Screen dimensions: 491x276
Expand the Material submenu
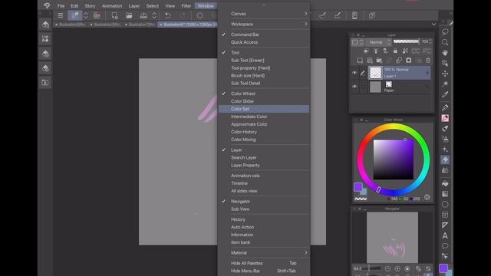click(x=264, y=252)
